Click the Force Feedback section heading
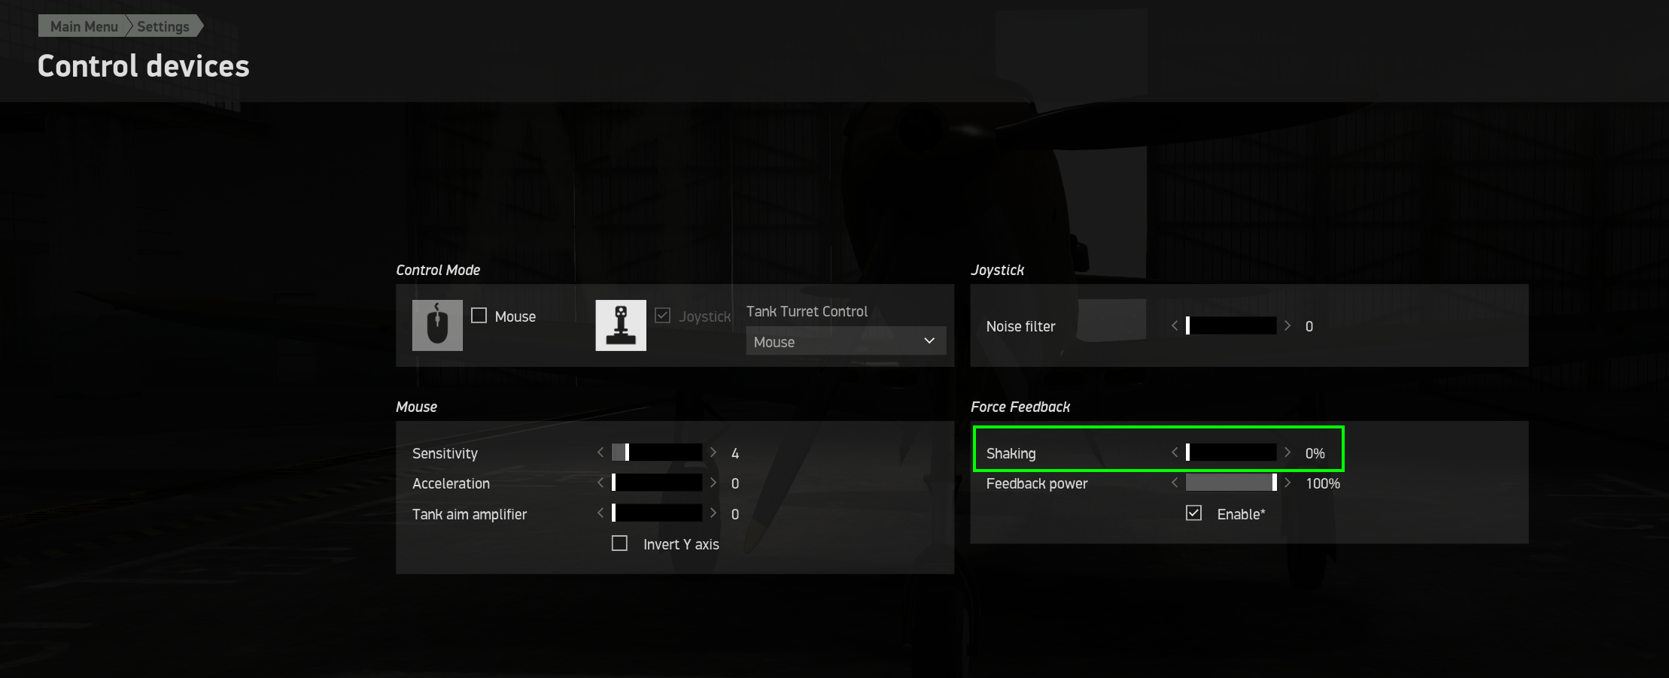1669x678 pixels. [1020, 407]
